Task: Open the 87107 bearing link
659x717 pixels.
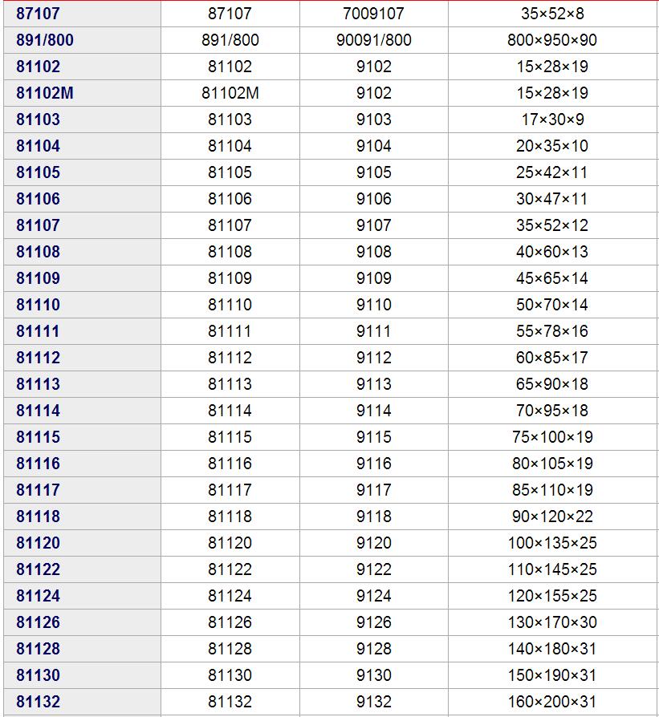Action: [38, 14]
